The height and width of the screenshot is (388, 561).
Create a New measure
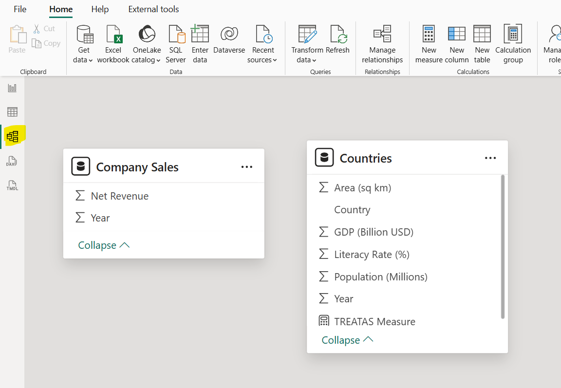tap(429, 44)
